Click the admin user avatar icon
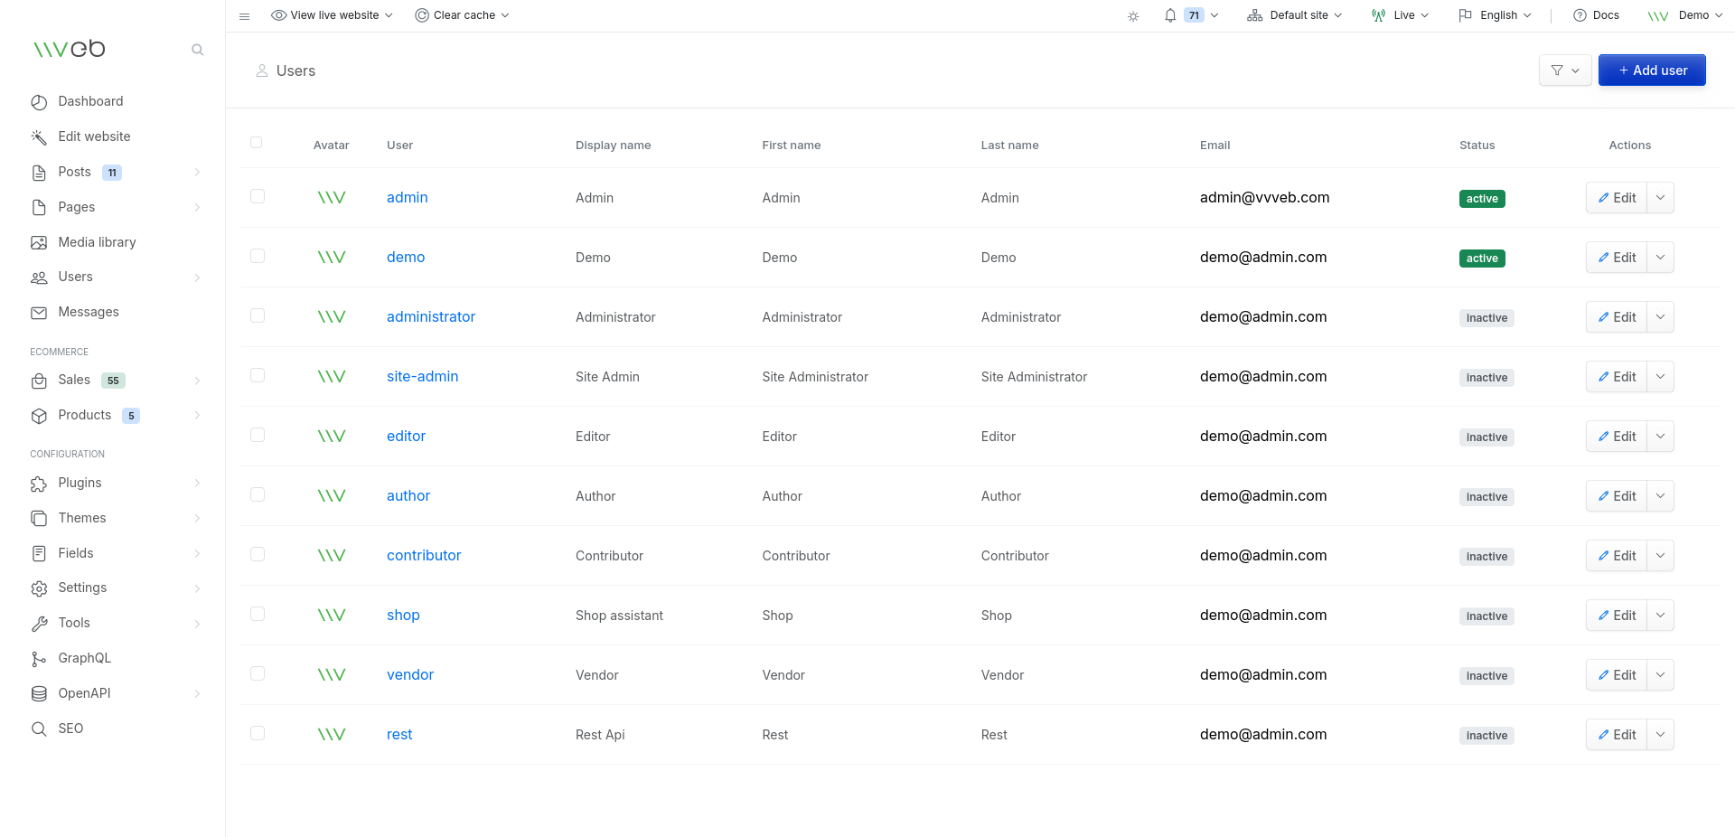 [331, 198]
